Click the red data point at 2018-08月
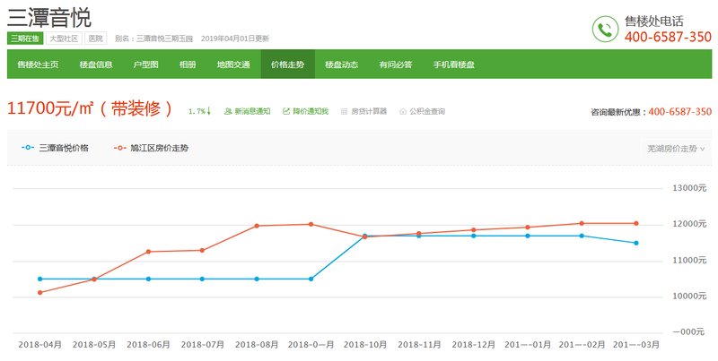 click(x=257, y=226)
